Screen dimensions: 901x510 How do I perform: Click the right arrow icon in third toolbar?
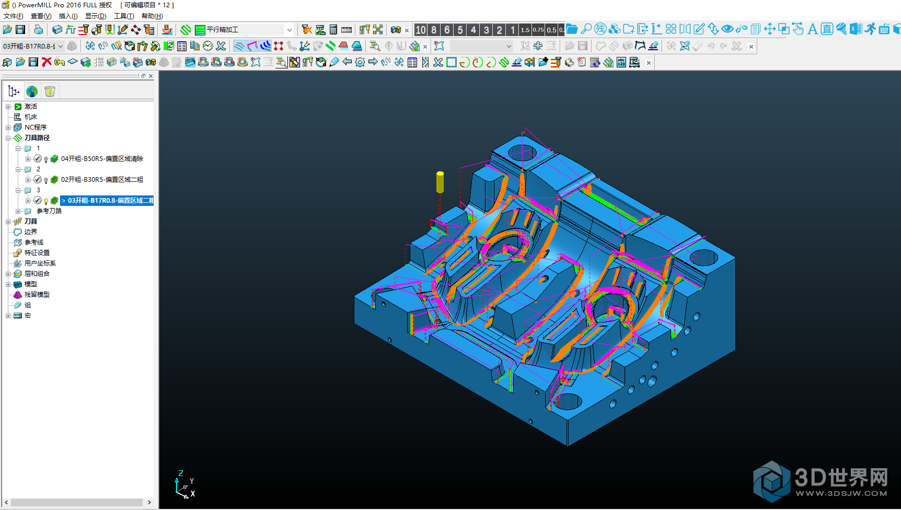(373, 62)
